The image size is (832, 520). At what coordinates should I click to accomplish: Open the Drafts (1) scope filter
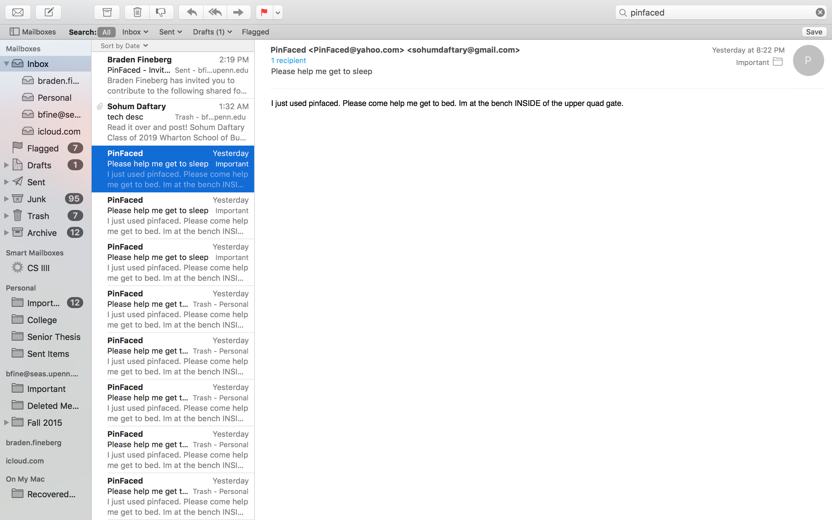click(x=212, y=32)
